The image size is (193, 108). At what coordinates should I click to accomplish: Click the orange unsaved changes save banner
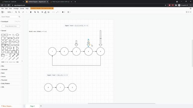(x=42, y=8)
